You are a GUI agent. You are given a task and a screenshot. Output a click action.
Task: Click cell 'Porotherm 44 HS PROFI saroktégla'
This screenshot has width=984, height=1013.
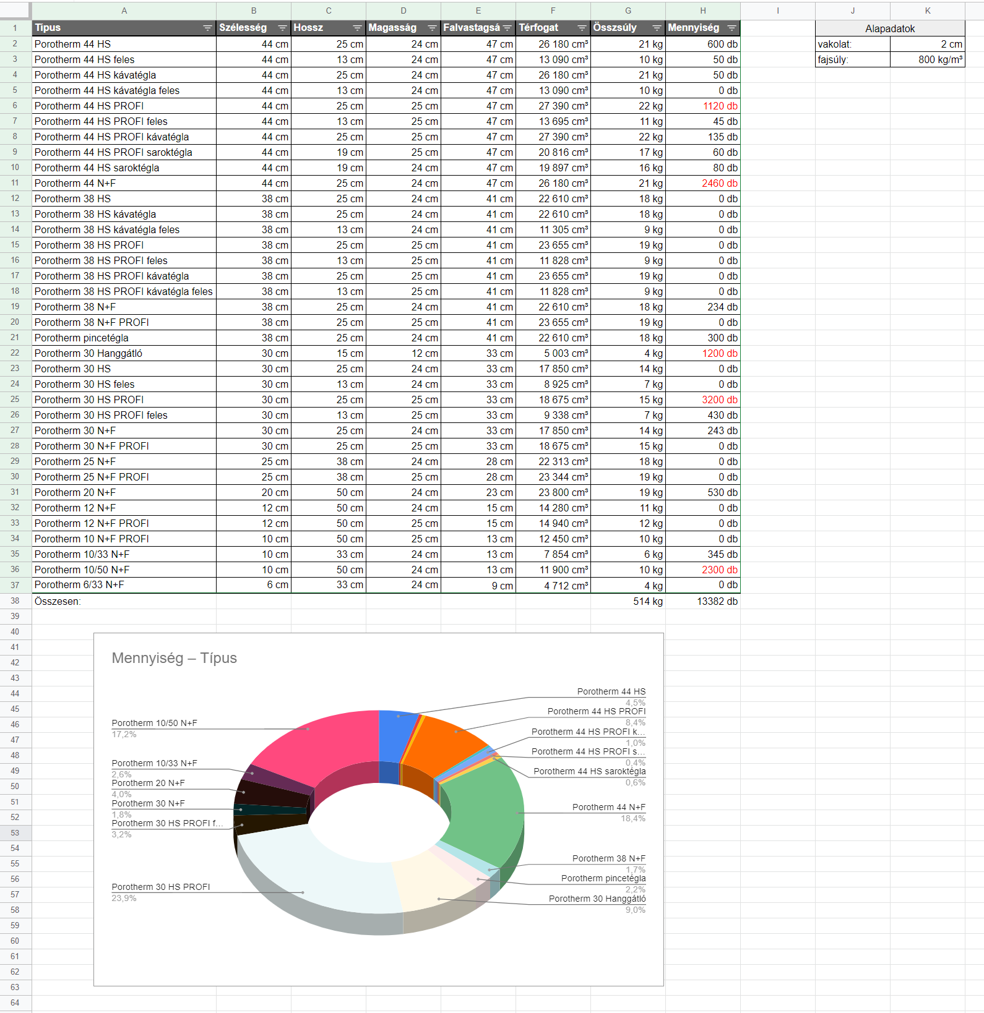coord(124,152)
